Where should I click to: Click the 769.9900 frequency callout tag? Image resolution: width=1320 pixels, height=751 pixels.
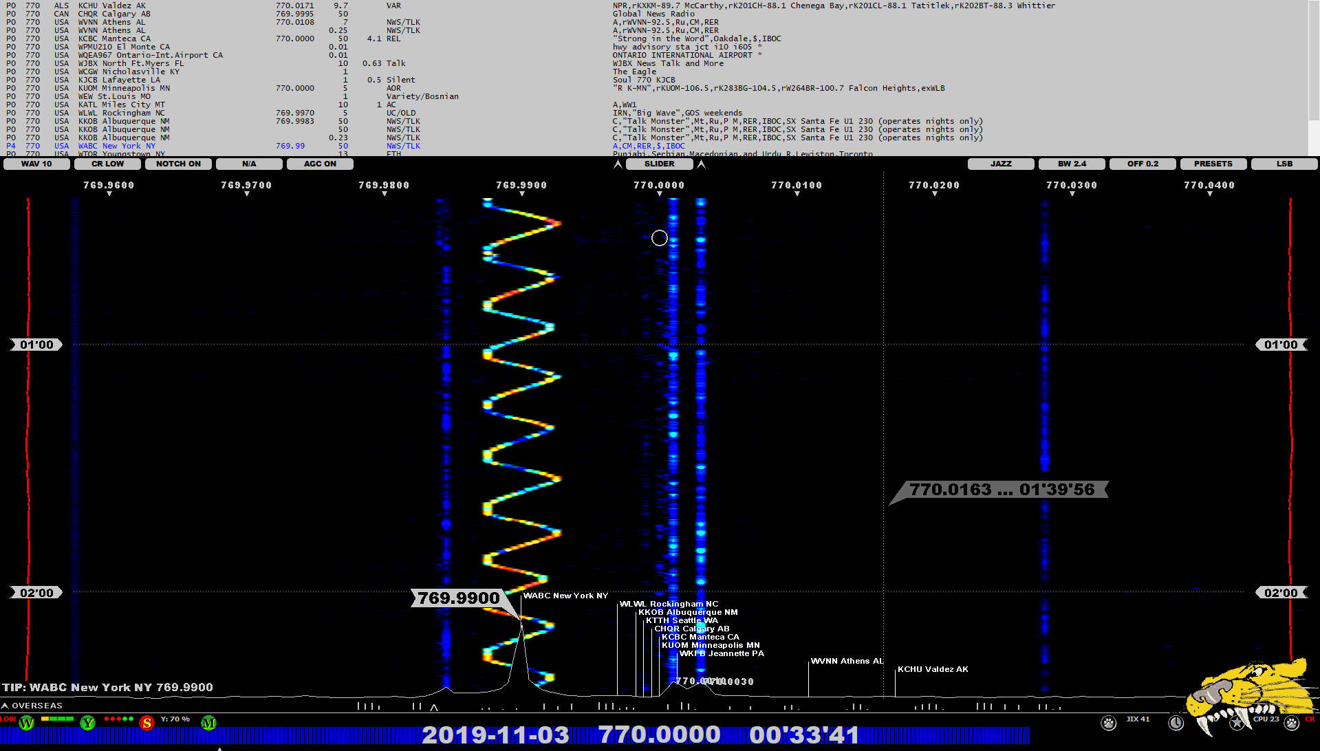[459, 598]
